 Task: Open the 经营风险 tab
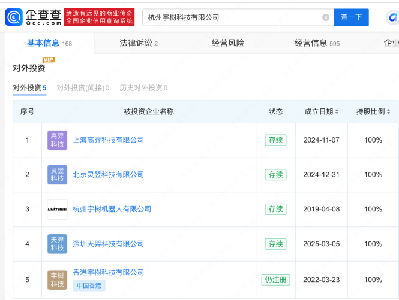point(228,43)
